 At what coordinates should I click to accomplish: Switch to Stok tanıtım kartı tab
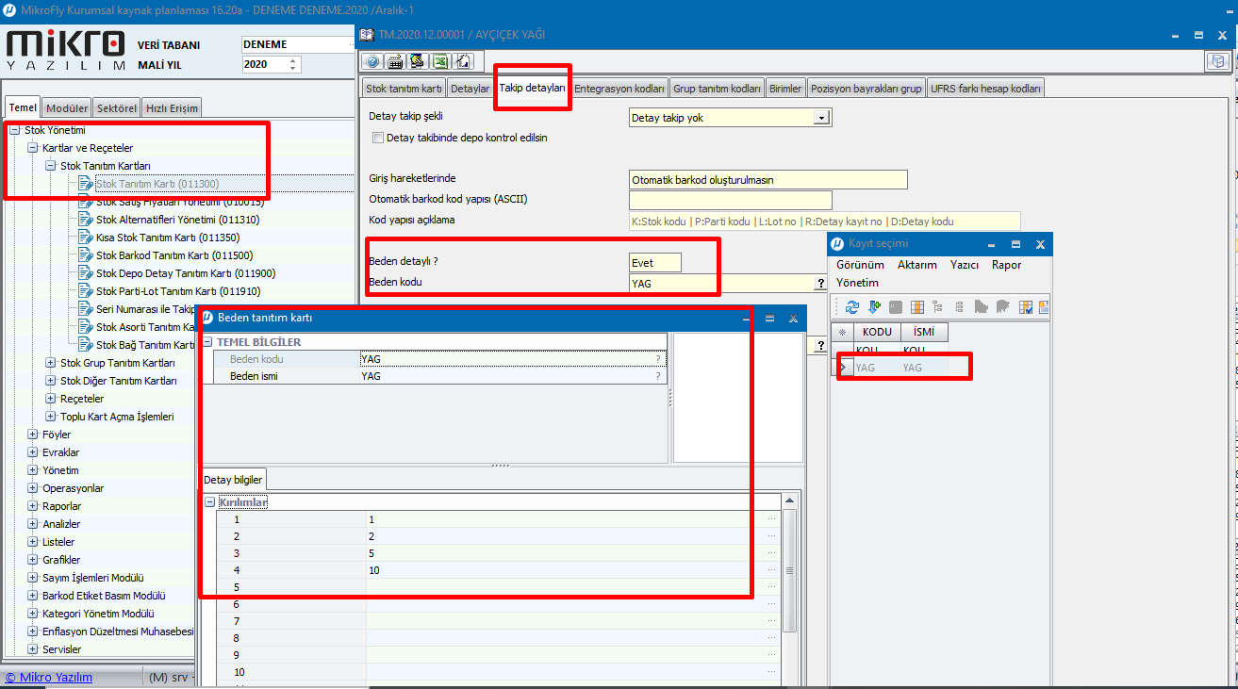404,89
